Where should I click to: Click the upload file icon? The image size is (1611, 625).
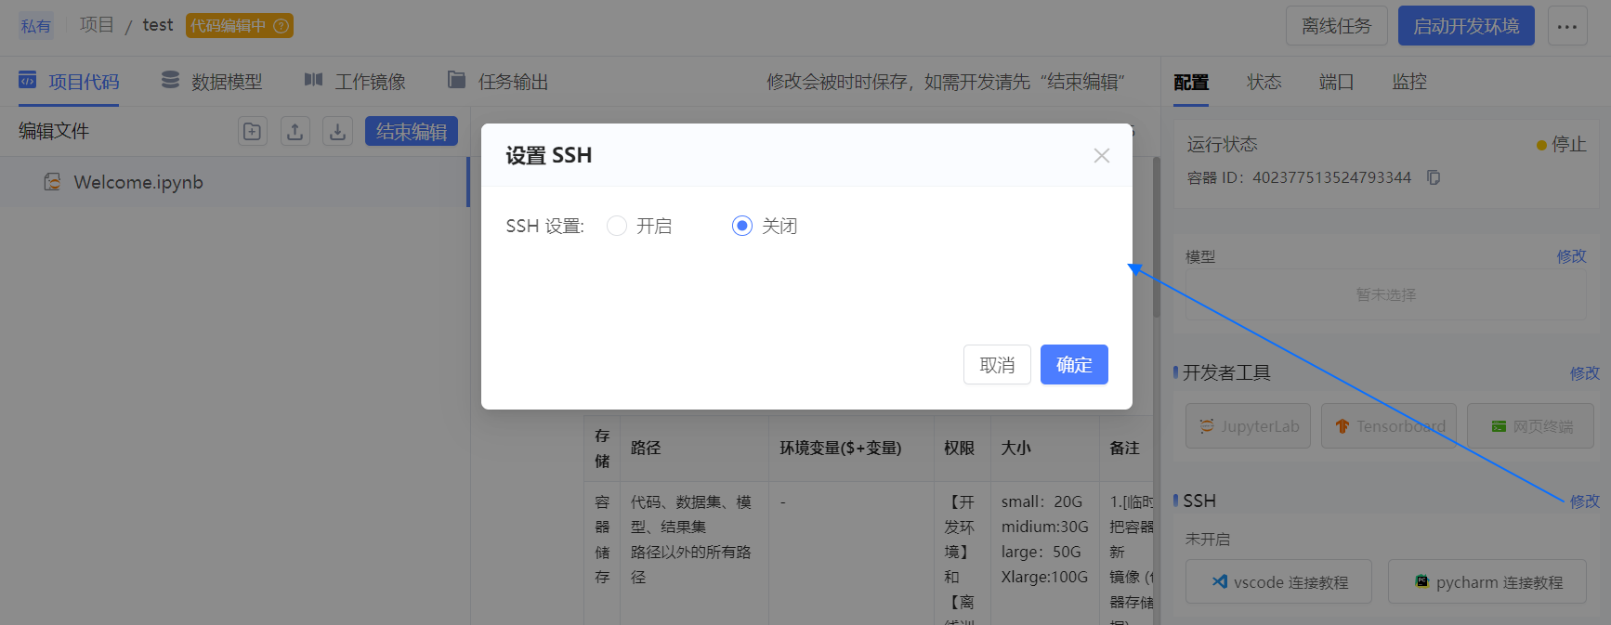[295, 132]
